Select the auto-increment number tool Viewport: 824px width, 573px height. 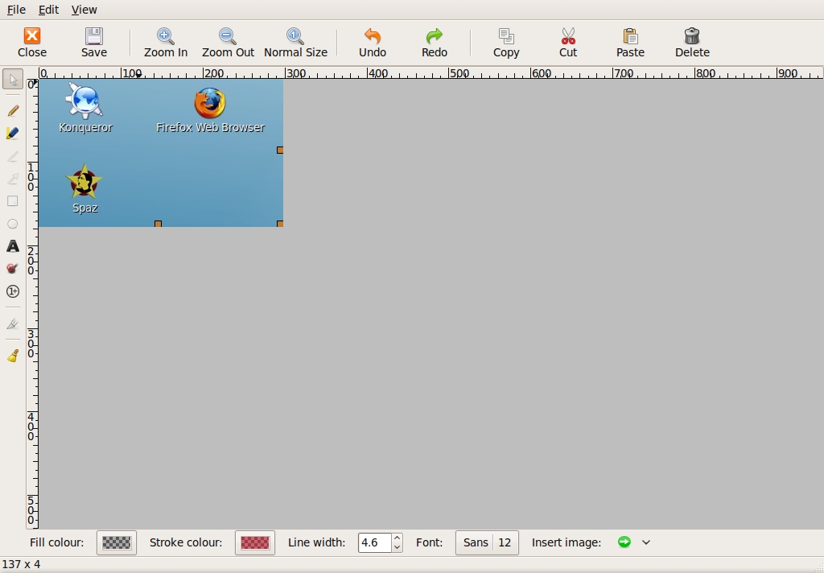point(13,291)
